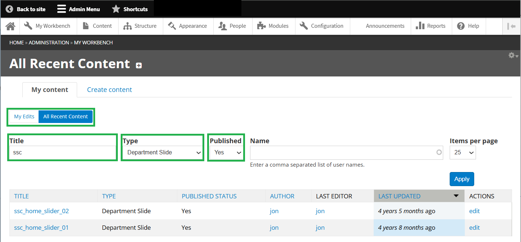
Task: Sort by the Published Status column
Action: [x=209, y=196]
